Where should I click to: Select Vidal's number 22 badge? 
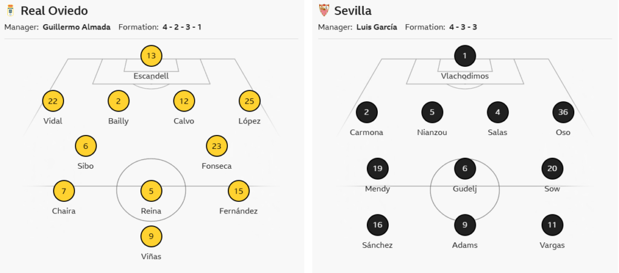click(53, 101)
